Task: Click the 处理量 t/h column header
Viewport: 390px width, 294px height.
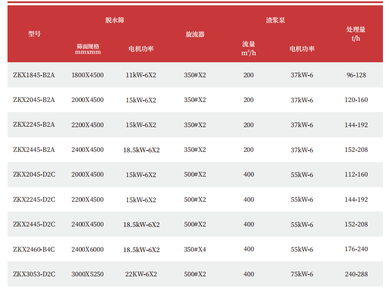Action: pos(356,34)
